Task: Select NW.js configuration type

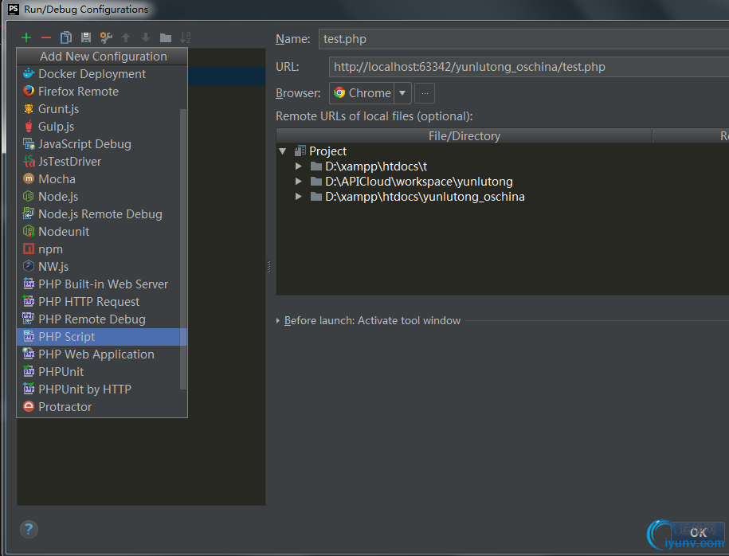Action: tap(99, 266)
